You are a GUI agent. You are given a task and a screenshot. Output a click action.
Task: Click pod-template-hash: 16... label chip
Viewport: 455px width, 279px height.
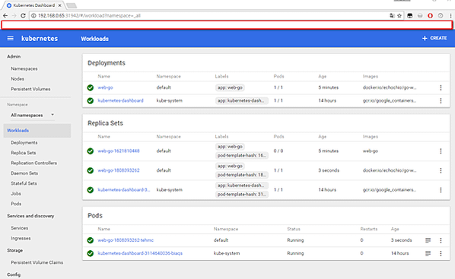pyautogui.click(x=241, y=155)
